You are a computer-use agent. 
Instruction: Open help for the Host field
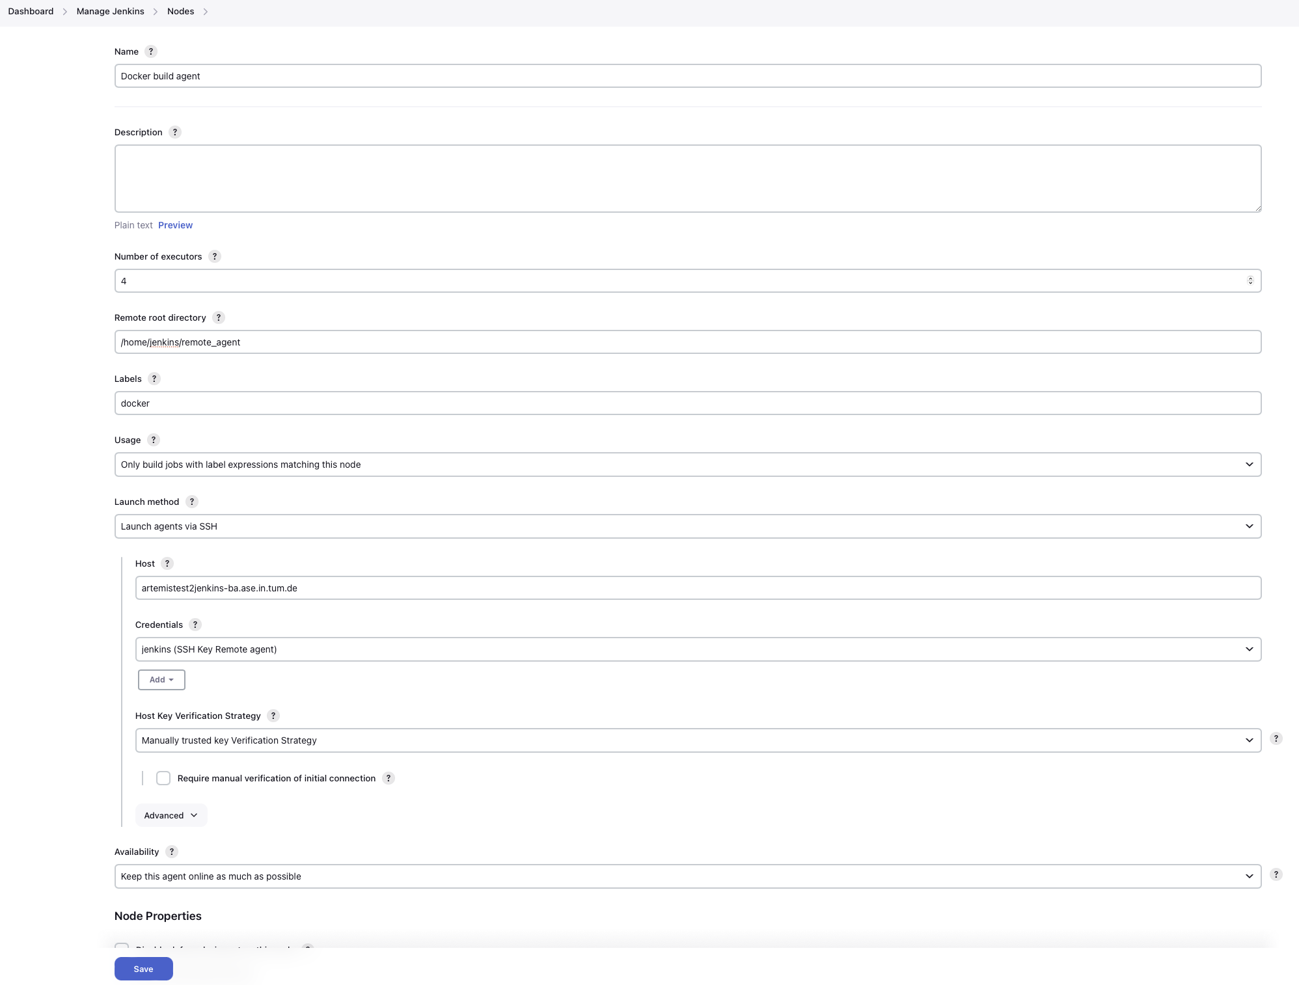coord(167,563)
